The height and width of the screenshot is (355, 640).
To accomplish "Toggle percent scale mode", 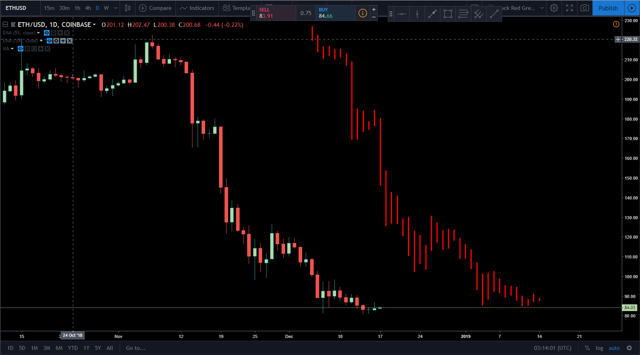I will pyautogui.click(x=587, y=348).
